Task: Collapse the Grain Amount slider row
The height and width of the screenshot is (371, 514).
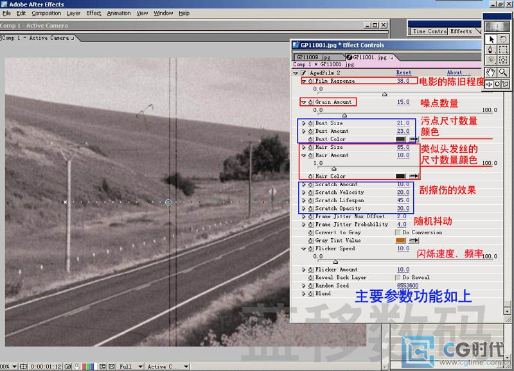Action: coord(303,102)
